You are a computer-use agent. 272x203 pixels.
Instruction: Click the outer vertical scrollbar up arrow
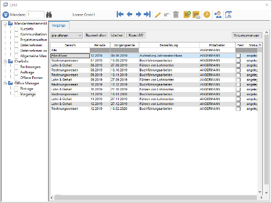pos(267,32)
